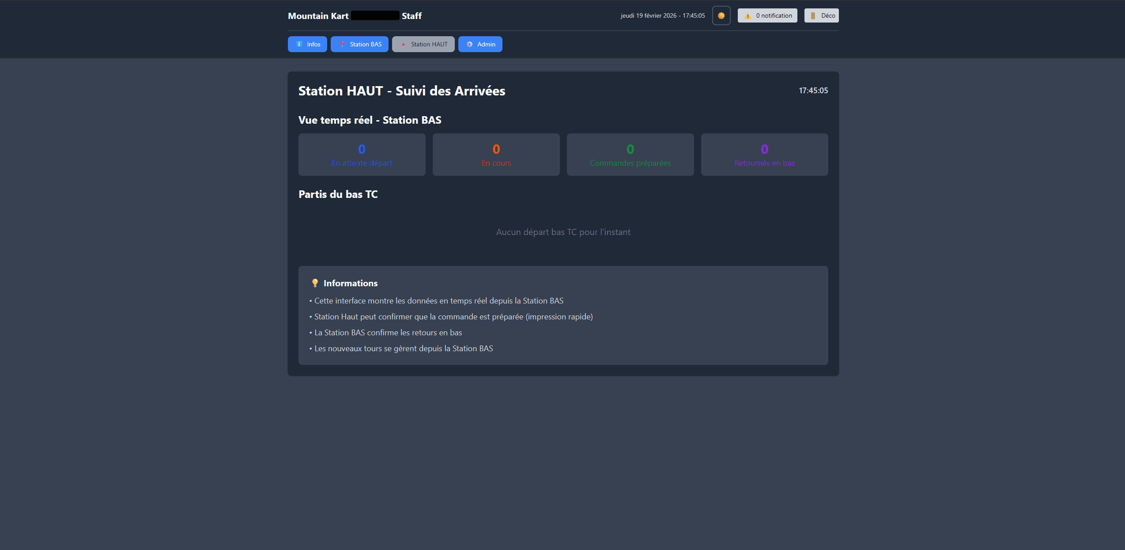Screen dimensions: 1125x550
Task: Toggle the sun theme switch
Action: (721, 15)
